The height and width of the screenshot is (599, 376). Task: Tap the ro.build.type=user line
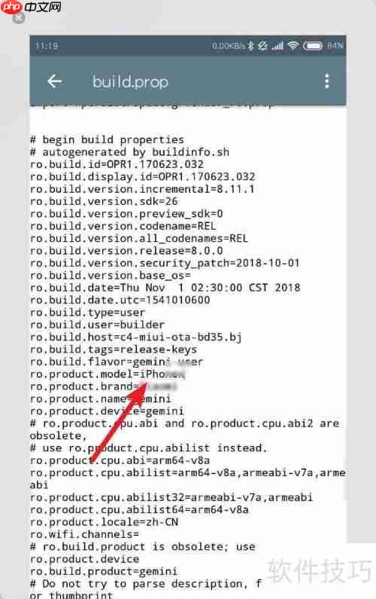pyautogui.click(x=87, y=312)
